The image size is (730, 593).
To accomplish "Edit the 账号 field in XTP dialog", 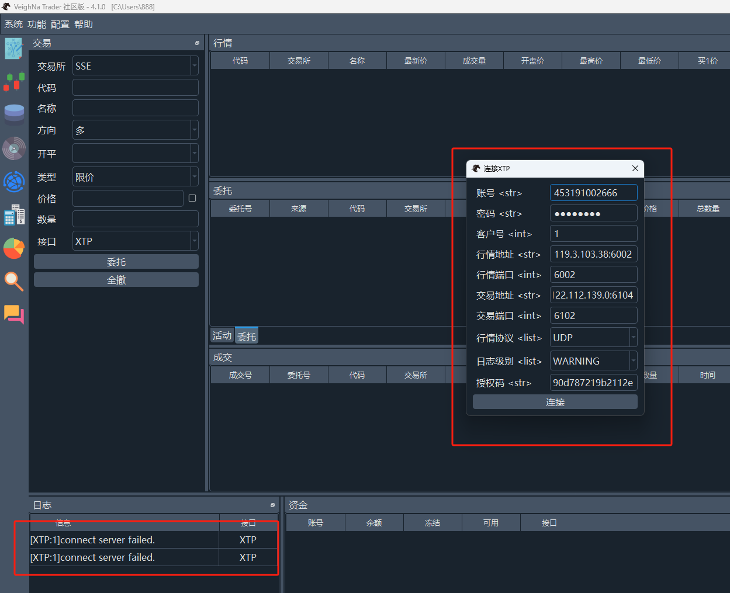I will [594, 193].
